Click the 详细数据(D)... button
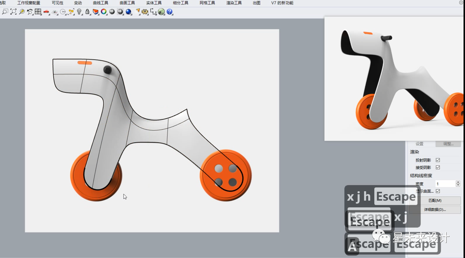 435,210
